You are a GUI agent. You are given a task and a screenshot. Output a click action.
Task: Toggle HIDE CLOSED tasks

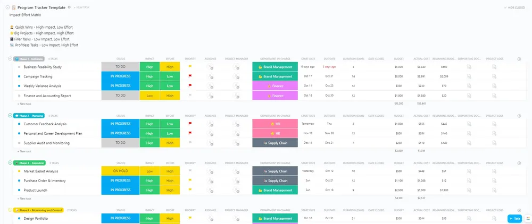(514, 7)
